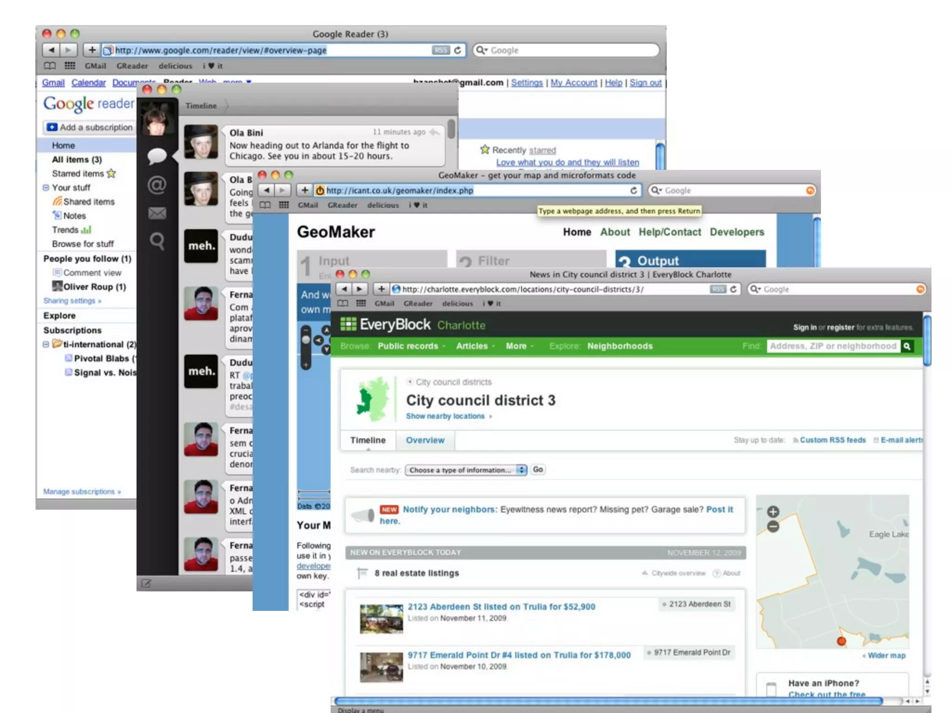Click the Starred items star in Reader
Screen dimensions: 951x713
[x=111, y=174]
